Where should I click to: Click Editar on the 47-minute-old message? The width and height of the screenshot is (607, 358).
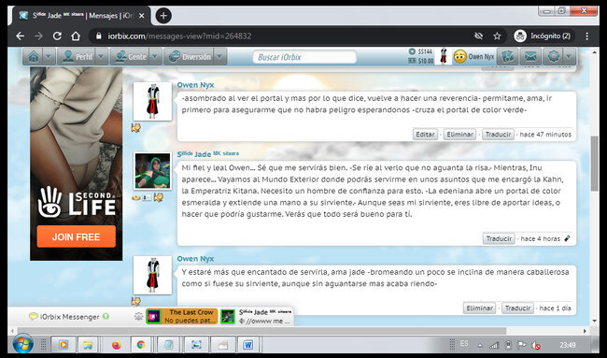pyautogui.click(x=425, y=135)
